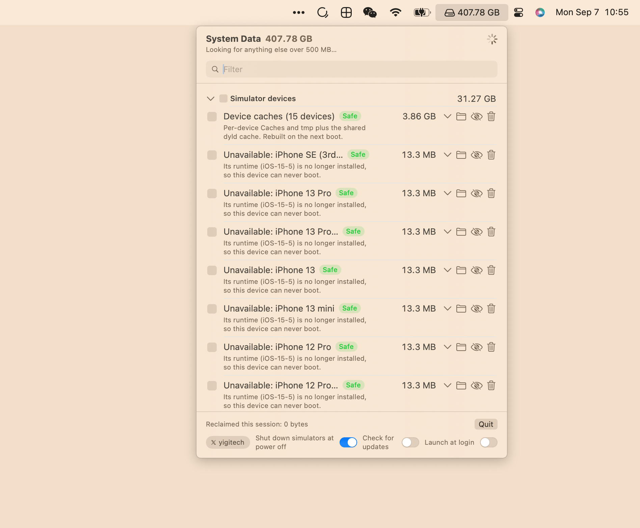Hide the Unavailable: iPhone SE (3rd… entry
The height and width of the screenshot is (528, 640).
click(x=477, y=155)
